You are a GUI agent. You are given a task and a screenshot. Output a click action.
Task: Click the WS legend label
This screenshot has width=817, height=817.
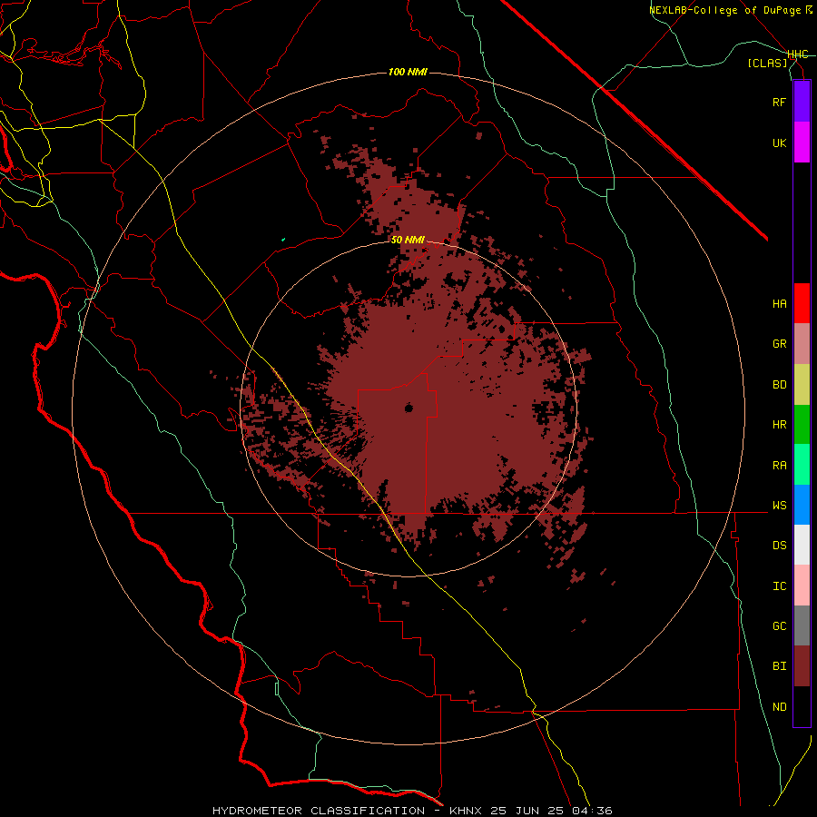point(779,506)
